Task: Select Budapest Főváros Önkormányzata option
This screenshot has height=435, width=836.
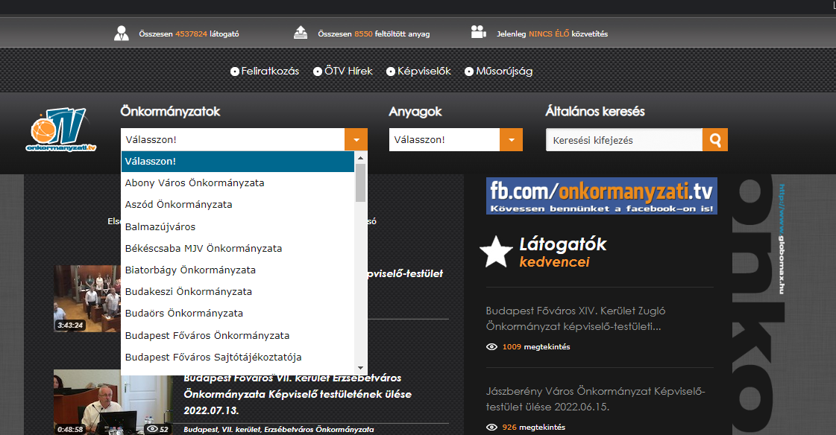Action: pos(238,335)
